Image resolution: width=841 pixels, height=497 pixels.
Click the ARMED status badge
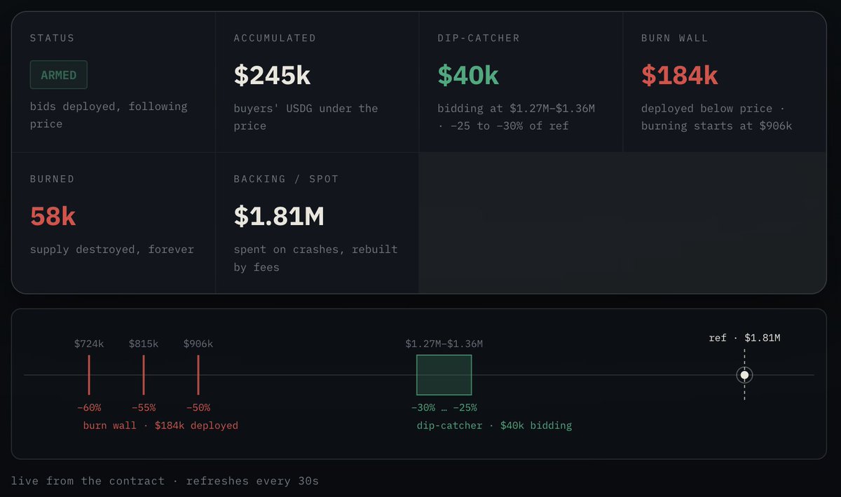tap(58, 75)
